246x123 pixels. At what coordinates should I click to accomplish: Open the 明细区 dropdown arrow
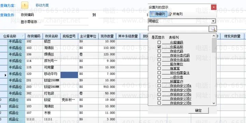click(213, 21)
